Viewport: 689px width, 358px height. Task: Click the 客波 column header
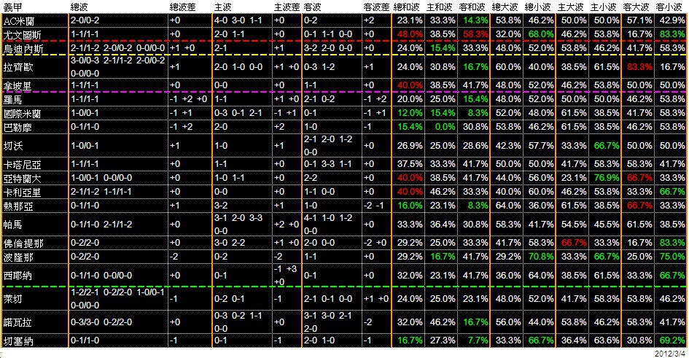313,7
